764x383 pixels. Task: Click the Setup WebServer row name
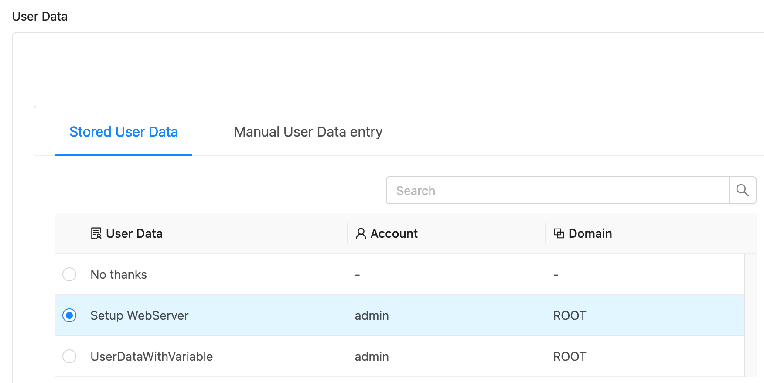139,315
